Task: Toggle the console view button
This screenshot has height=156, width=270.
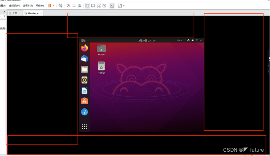Action: pos(112,6)
